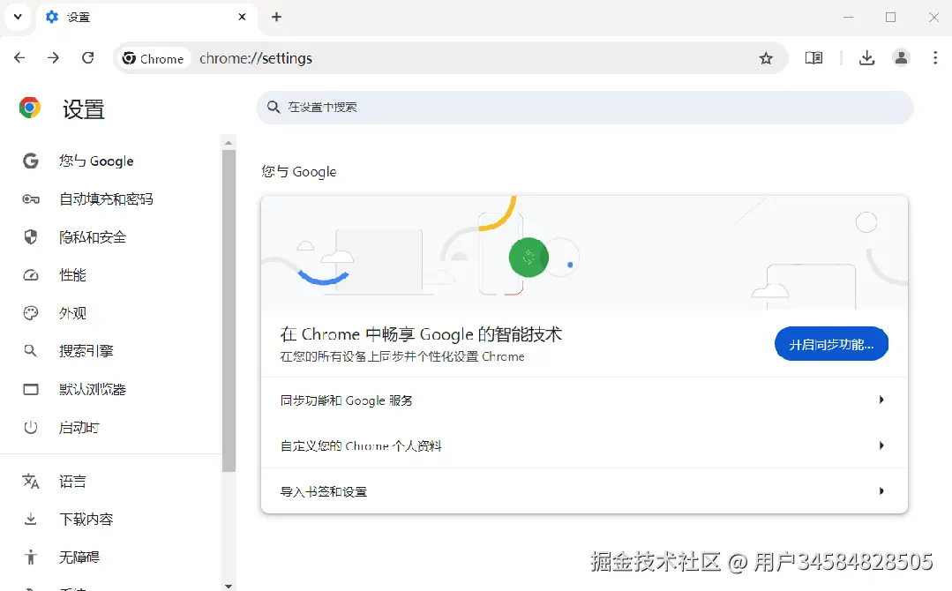
Task: Click the download arrow sidebar icon
Action: [30, 519]
